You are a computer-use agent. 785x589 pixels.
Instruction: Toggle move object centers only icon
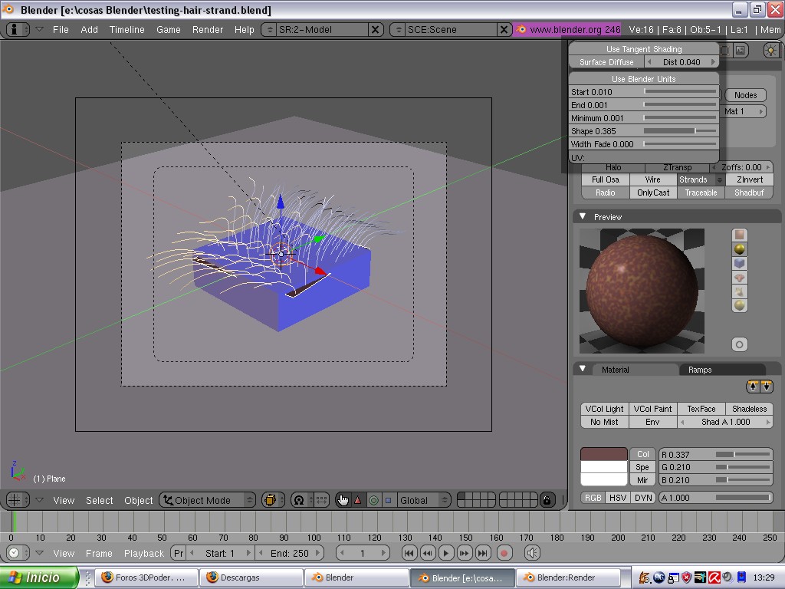pyautogui.click(x=321, y=500)
